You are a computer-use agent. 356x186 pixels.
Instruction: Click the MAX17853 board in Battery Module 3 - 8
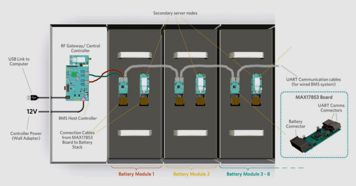235,86
